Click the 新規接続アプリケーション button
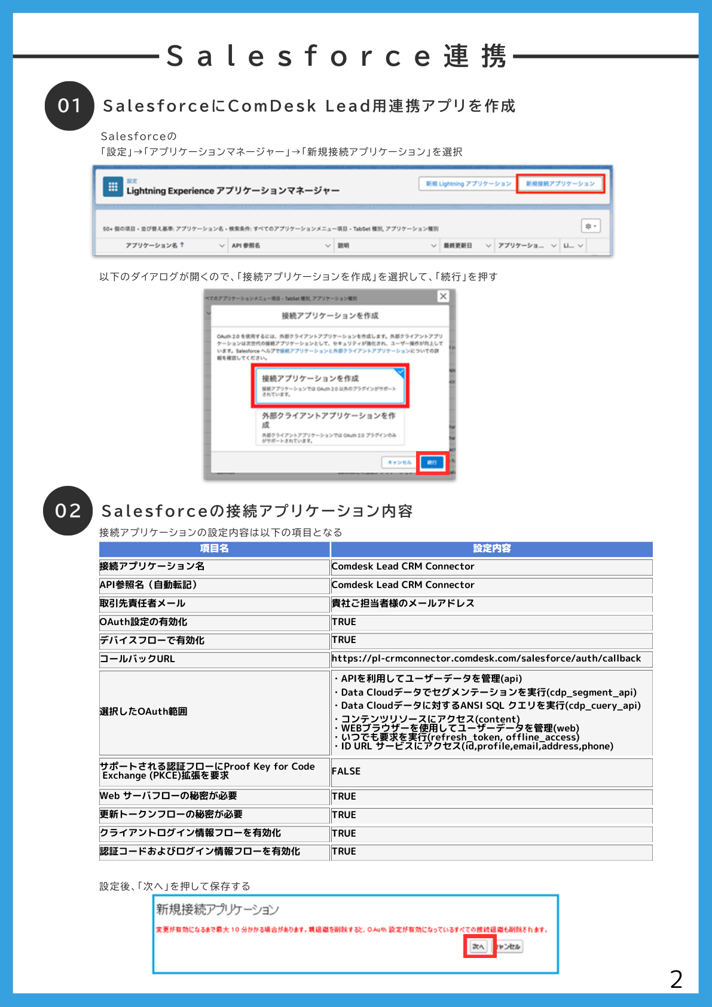Image resolution: width=712 pixels, height=1007 pixels. pyautogui.click(x=560, y=183)
